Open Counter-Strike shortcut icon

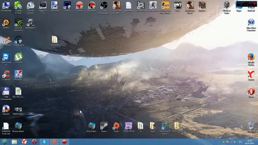[x=153, y=6]
